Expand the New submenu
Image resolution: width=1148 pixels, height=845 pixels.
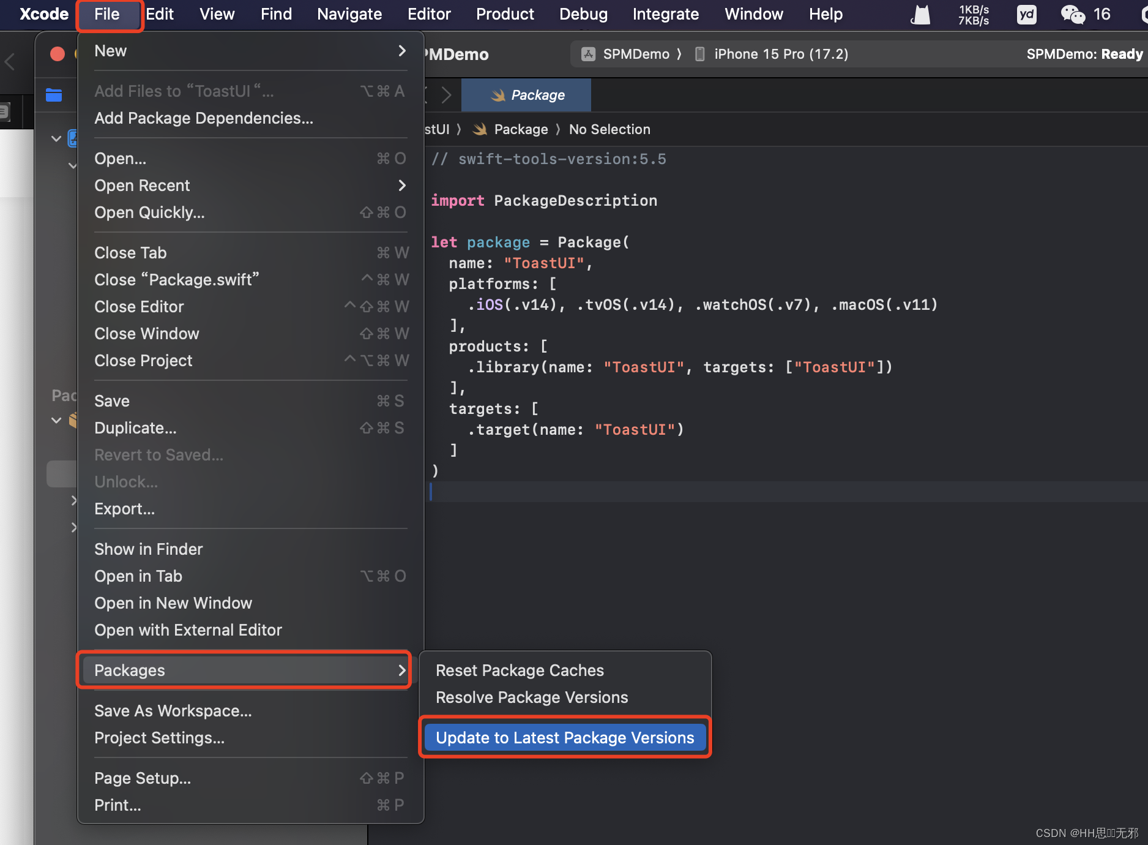(251, 51)
